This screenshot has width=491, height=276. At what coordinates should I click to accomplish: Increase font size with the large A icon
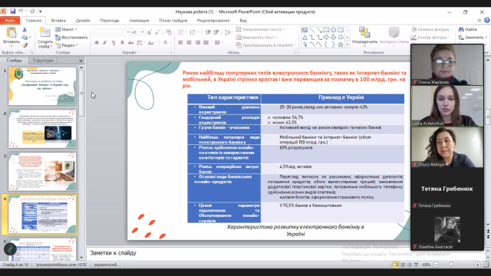click(x=150, y=32)
